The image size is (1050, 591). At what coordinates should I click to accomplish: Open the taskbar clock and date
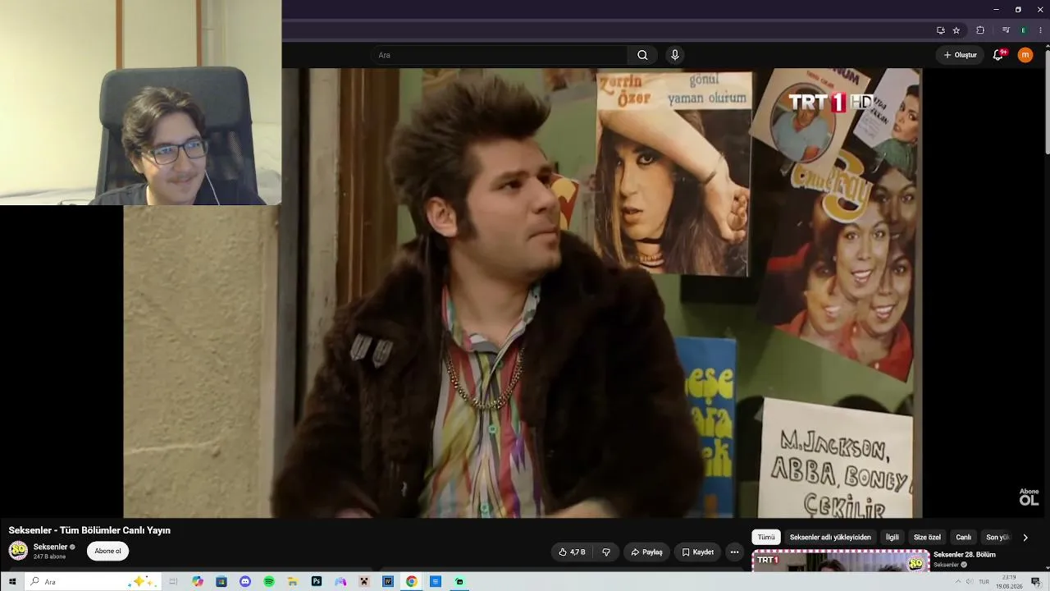click(1009, 582)
